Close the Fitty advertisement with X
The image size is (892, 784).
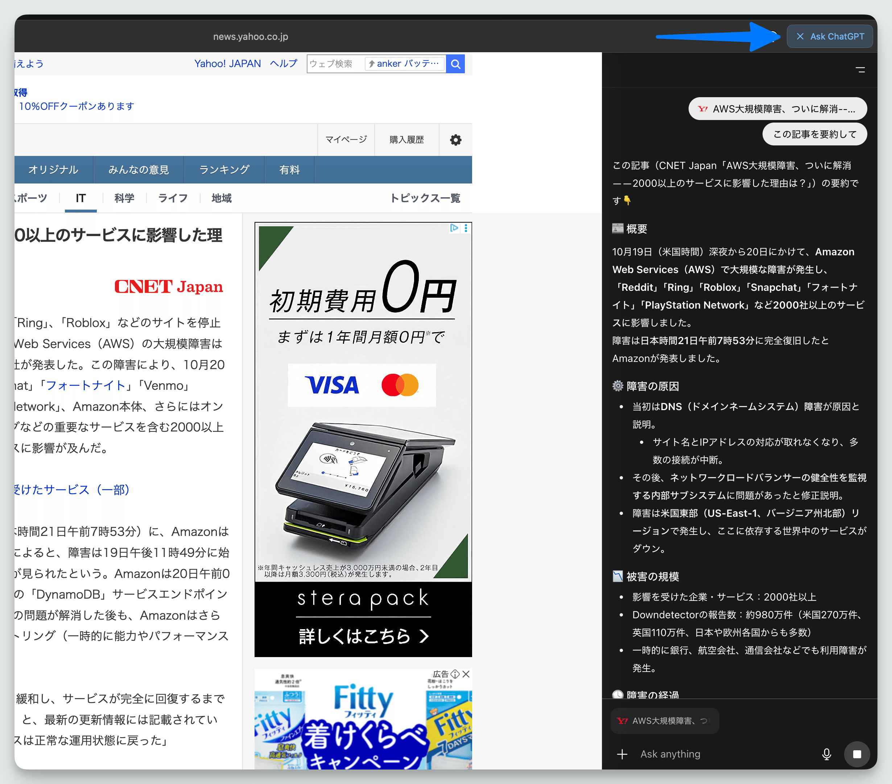coord(466,674)
